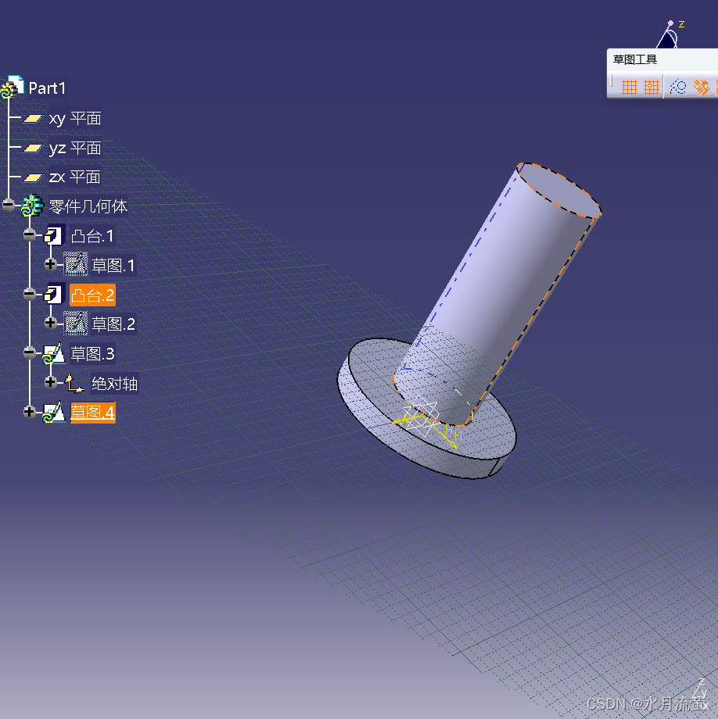The width and height of the screenshot is (718, 719).
Task: Click the 凸台.1 pad feature icon
Action: click(x=54, y=235)
